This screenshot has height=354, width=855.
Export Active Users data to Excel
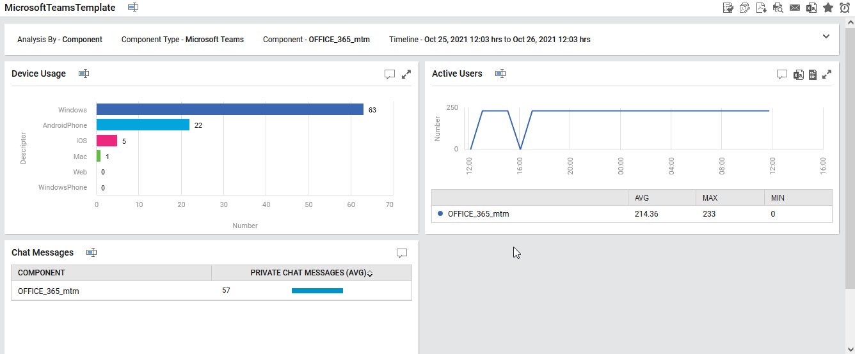point(798,74)
